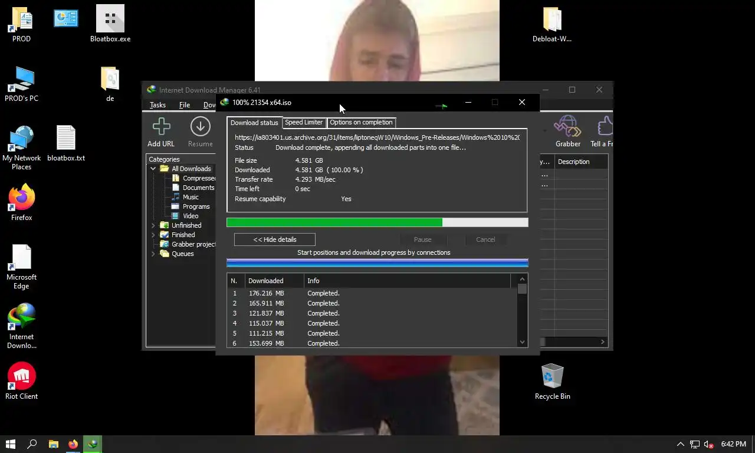Click the N. column header
755x453 pixels.
pyautogui.click(x=236, y=281)
